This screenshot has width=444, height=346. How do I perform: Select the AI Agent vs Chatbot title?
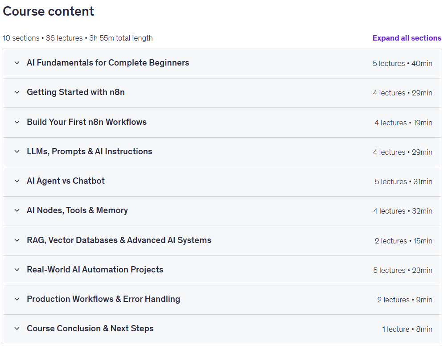click(66, 181)
